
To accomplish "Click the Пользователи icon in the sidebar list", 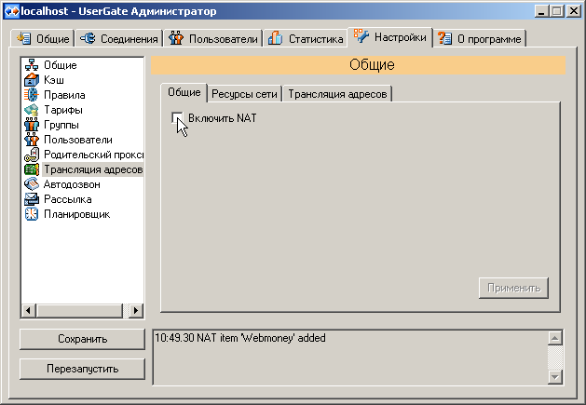I will [x=32, y=140].
